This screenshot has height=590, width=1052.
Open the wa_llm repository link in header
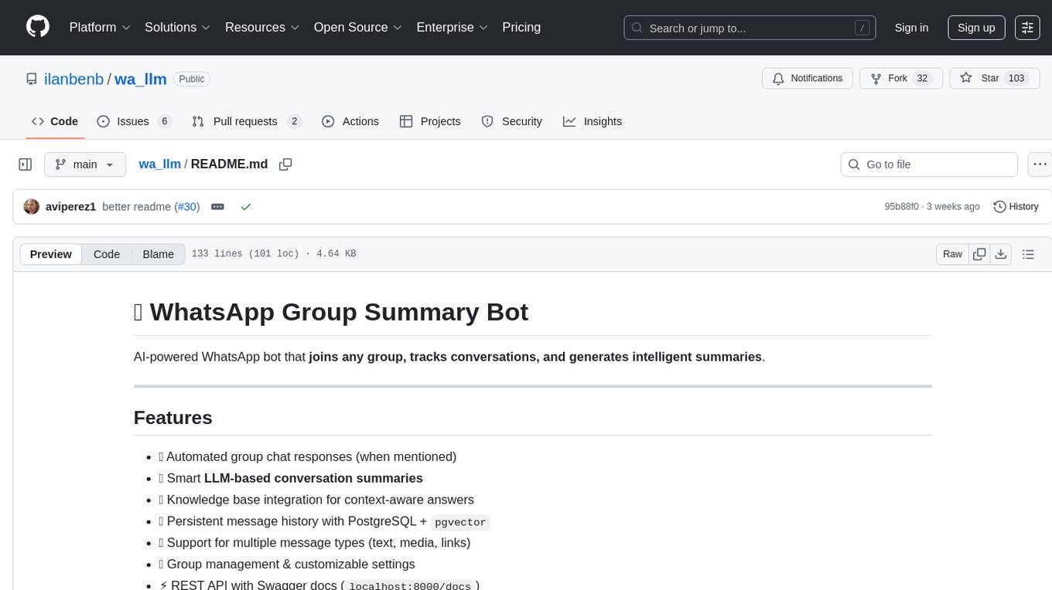tap(141, 79)
